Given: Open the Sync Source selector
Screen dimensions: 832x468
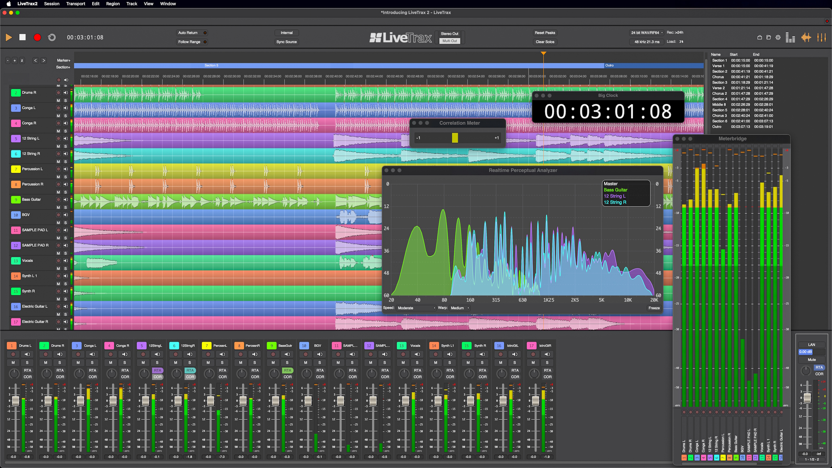Looking at the screenshot, I should (287, 42).
